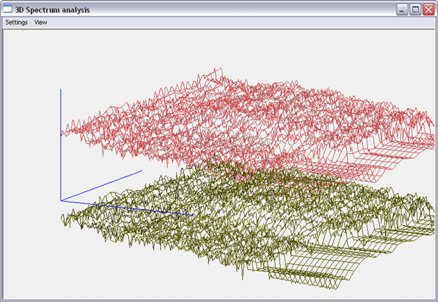Click the window icon in the title bar
Viewport: 438px width, 302px height.
[8, 9]
